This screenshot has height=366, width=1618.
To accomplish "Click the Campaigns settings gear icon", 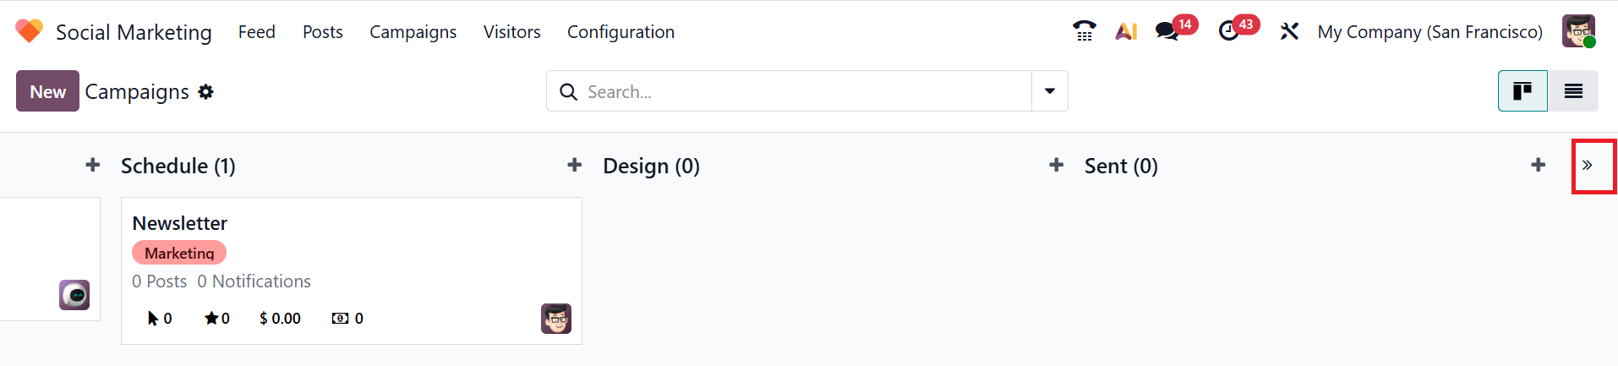I will click(205, 91).
